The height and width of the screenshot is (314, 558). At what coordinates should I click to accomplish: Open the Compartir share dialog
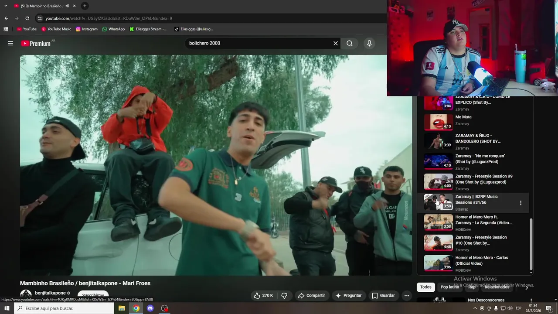311,295
